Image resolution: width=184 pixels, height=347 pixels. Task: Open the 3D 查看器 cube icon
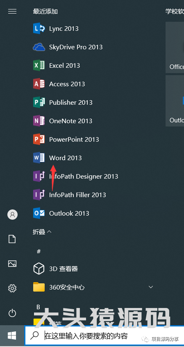coord(39,269)
